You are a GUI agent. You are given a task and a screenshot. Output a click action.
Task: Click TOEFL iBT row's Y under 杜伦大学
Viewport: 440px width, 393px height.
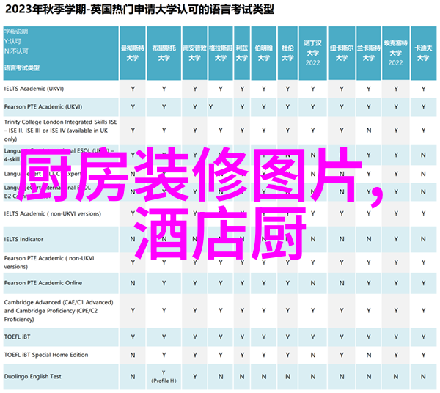click(287, 337)
